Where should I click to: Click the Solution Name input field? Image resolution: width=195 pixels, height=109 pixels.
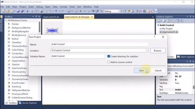click(x=77, y=56)
